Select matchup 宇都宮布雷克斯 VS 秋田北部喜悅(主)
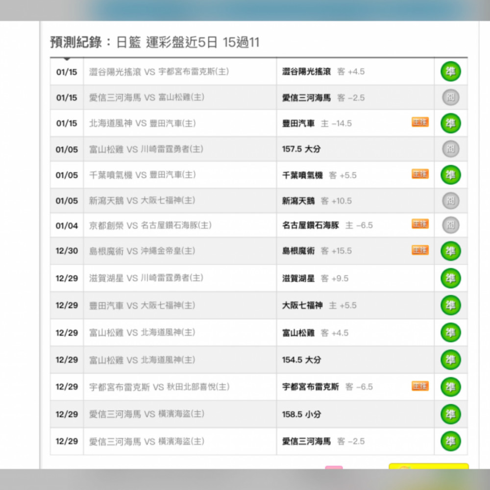This screenshot has width=490, height=490. coord(159,387)
